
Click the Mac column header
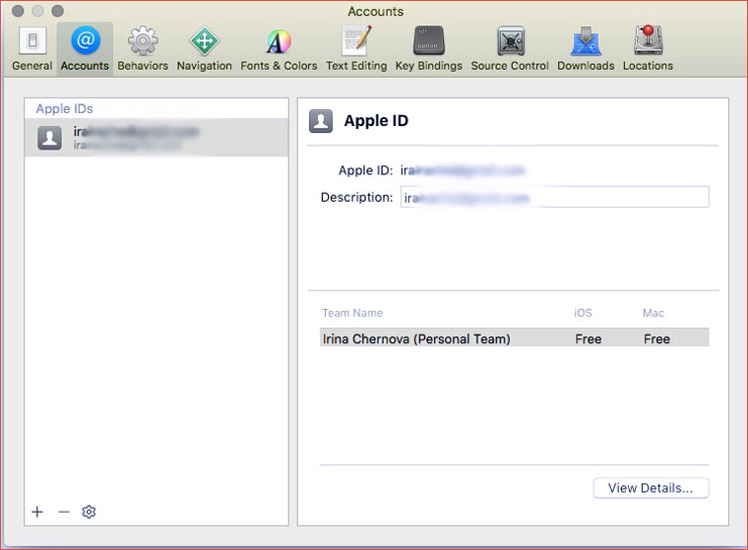pos(654,313)
